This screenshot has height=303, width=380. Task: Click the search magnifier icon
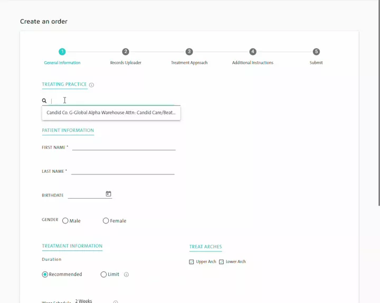coord(44,101)
